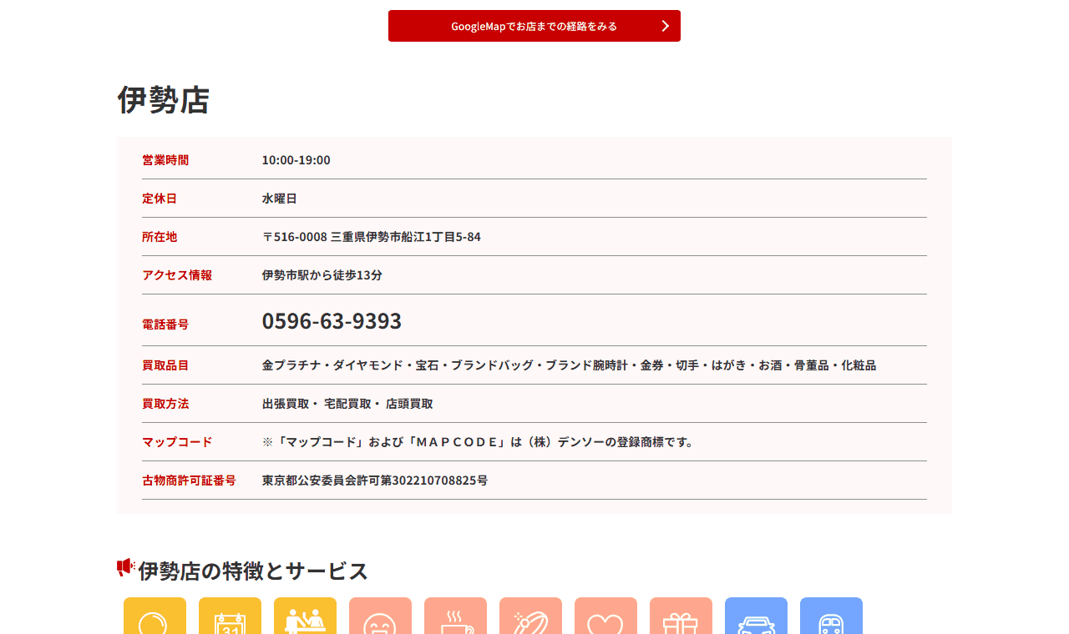
Task: Select the smiling face feature icon
Action: 380,616
